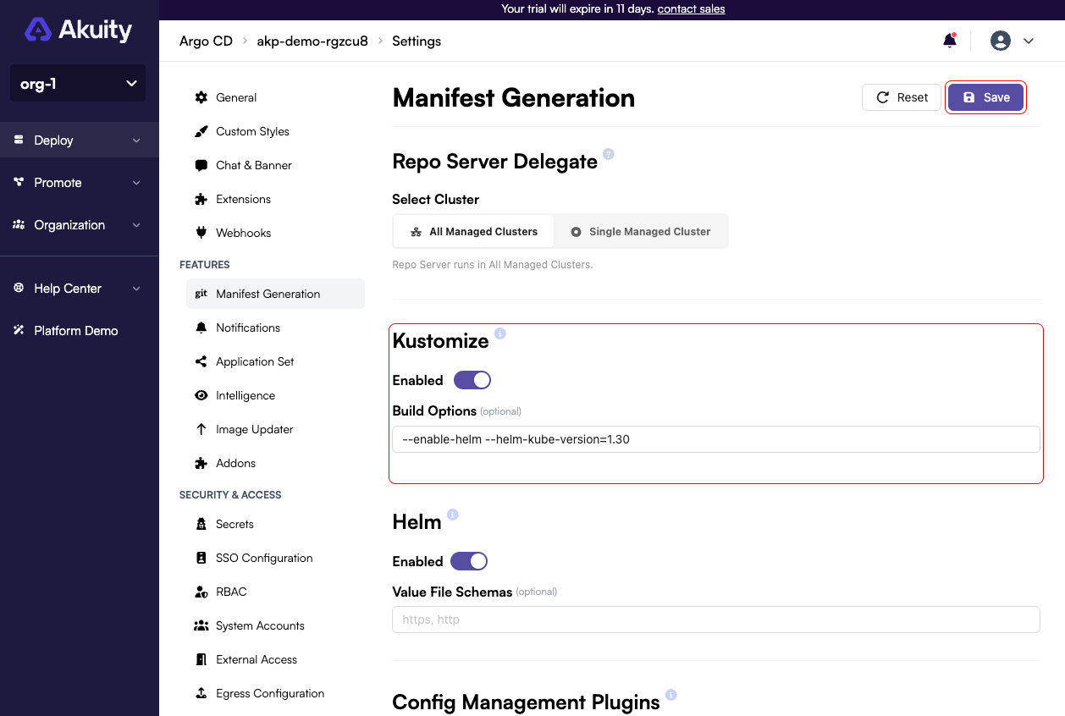
Task: Click the Organization people icon
Action: point(19,224)
